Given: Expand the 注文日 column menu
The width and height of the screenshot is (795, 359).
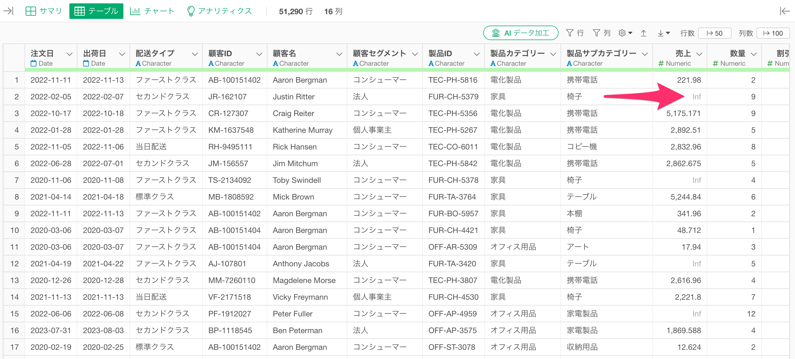Looking at the screenshot, I should point(69,54).
